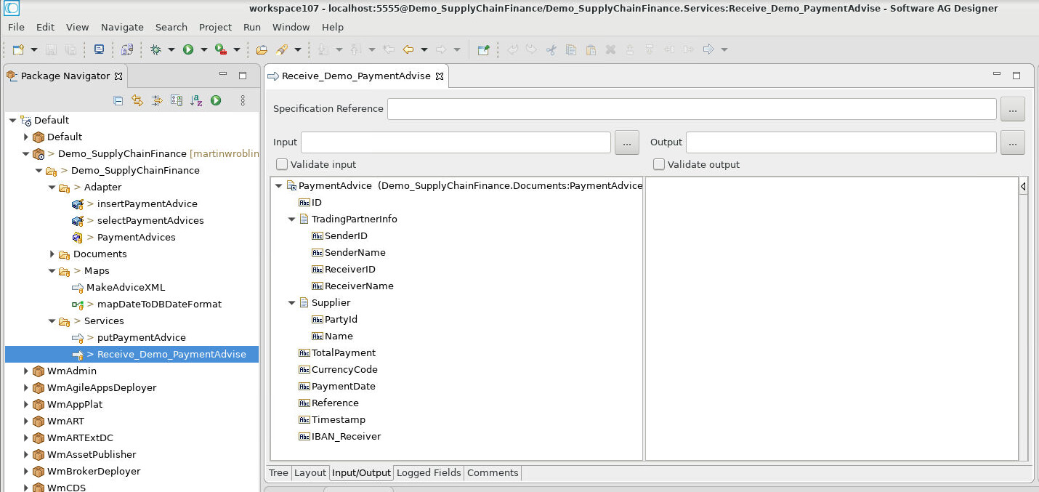Open the File menu

tap(16, 27)
